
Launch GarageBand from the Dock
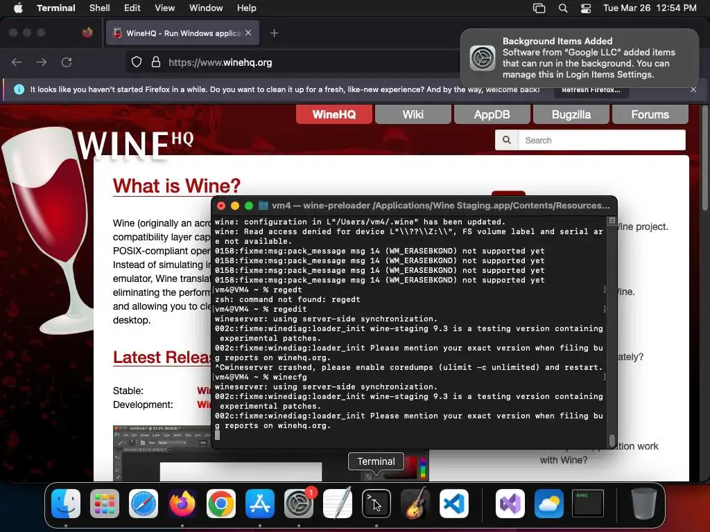(415, 503)
